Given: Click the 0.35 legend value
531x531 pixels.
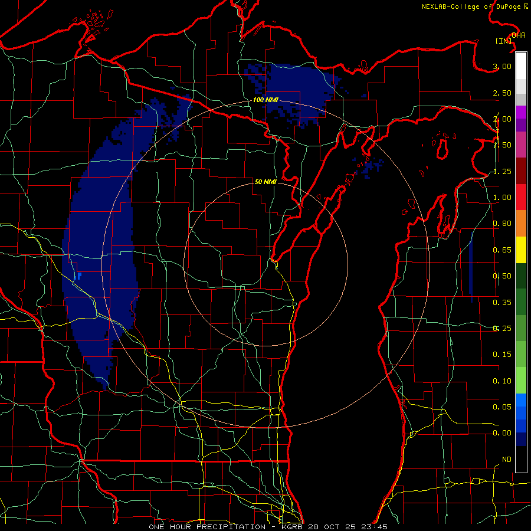Looking at the screenshot, I should coord(502,303).
